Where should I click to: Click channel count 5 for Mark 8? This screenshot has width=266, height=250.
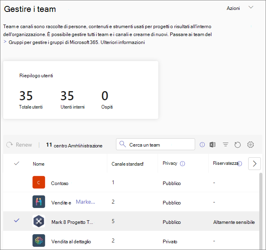point(113,221)
